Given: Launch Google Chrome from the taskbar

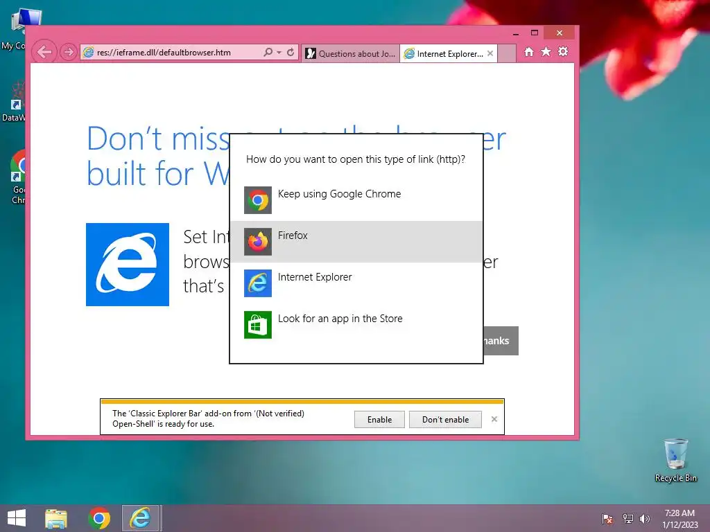Looking at the screenshot, I should [99, 518].
